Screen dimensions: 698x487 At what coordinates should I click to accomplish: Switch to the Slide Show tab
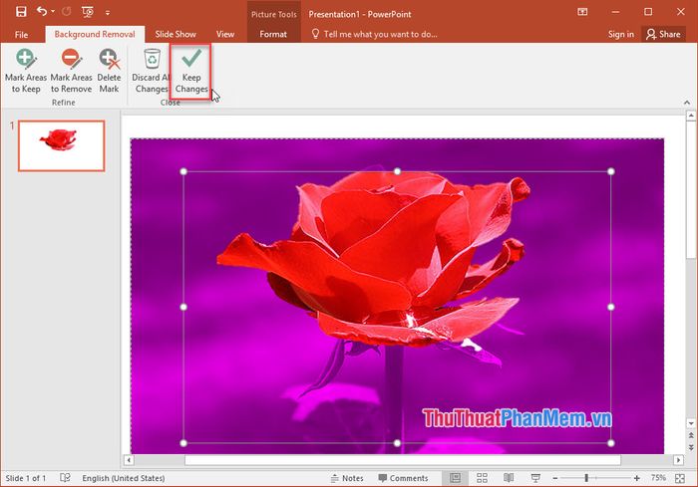[x=175, y=34]
